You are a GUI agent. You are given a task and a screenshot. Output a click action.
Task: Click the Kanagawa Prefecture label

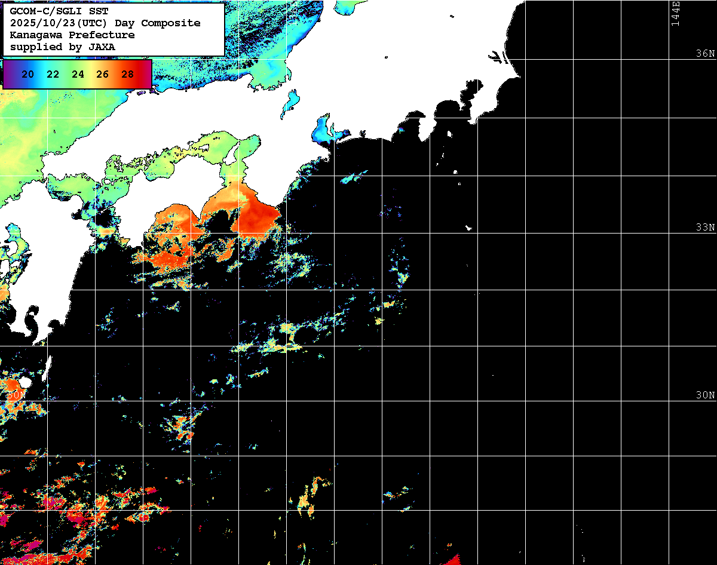tap(72, 35)
